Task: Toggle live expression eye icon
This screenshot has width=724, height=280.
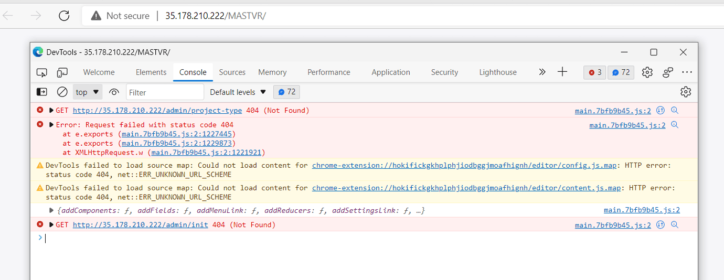Action: [114, 92]
